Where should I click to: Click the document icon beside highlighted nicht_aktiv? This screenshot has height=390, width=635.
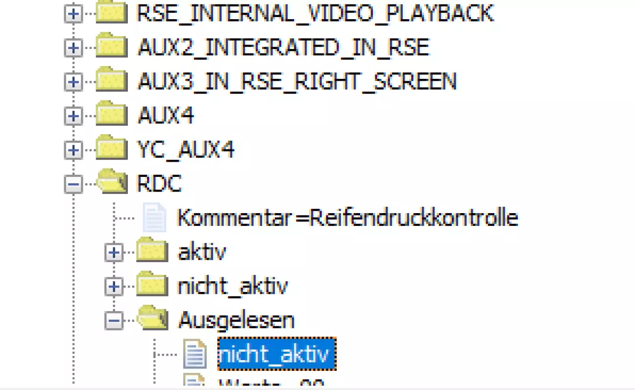coord(195,353)
